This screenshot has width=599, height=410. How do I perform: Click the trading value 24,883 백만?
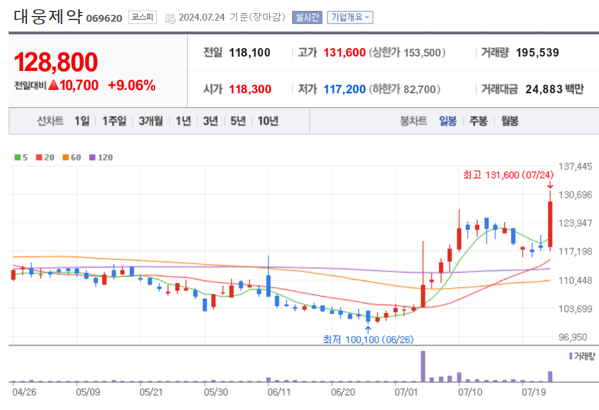point(555,89)
